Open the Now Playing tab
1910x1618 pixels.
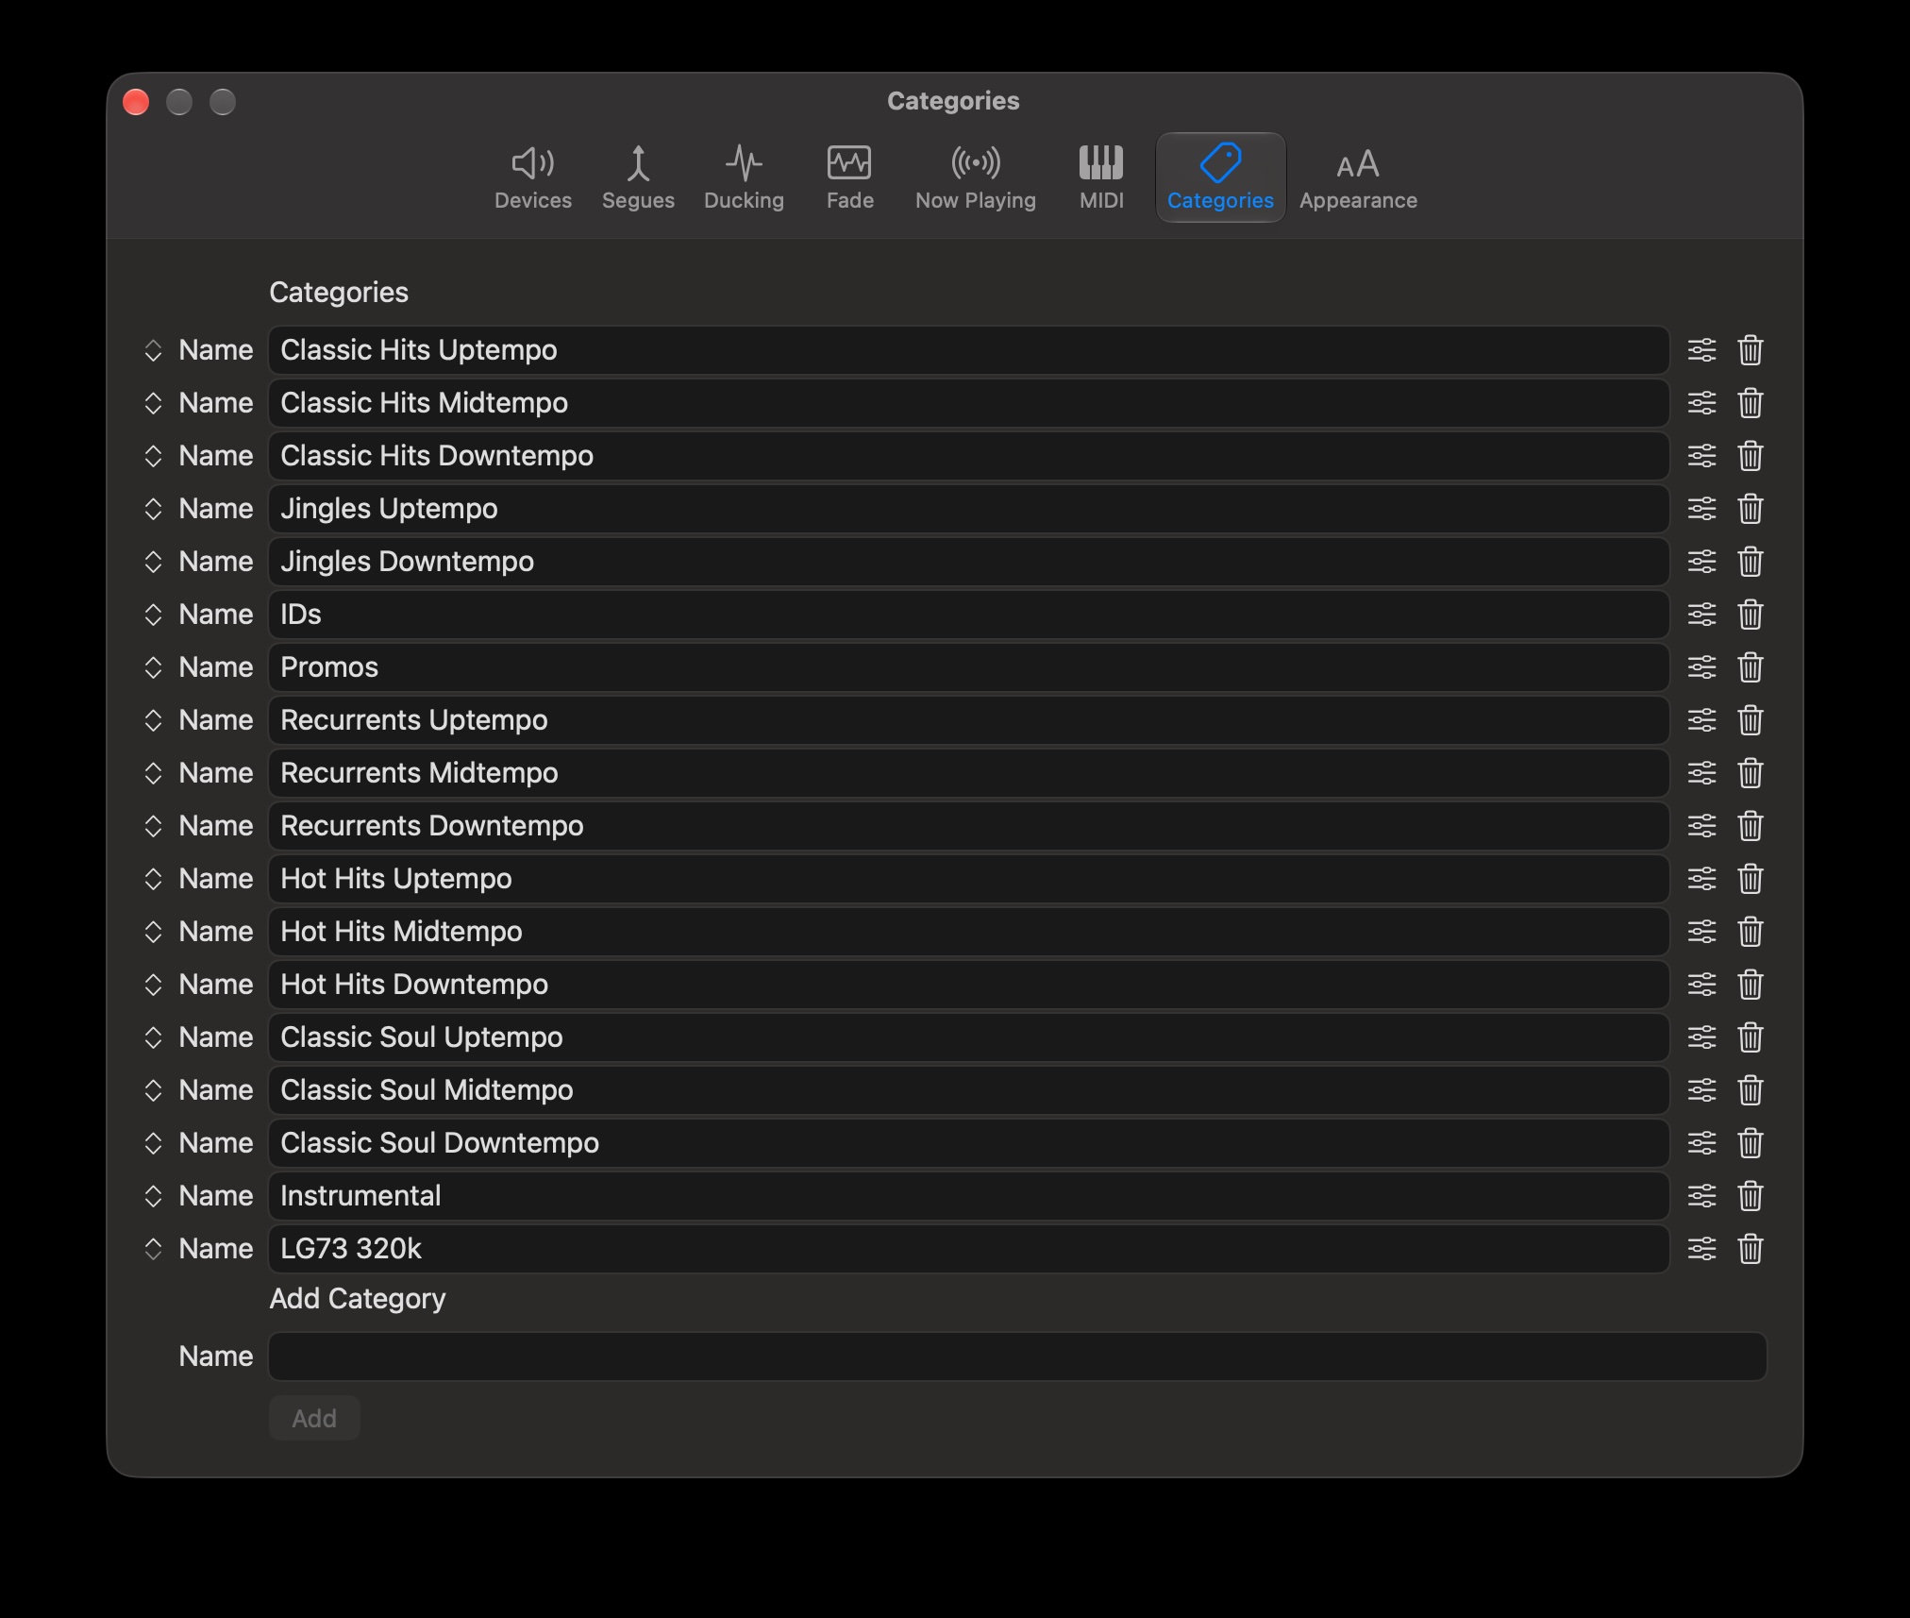click(x=976, y=177)
